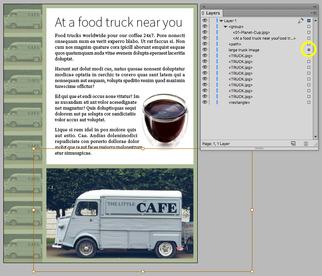Click selection square for large truck image
322x276 pixels.
click(309, 50)
